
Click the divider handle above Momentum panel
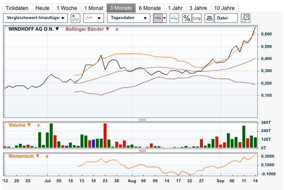point(142,151)
